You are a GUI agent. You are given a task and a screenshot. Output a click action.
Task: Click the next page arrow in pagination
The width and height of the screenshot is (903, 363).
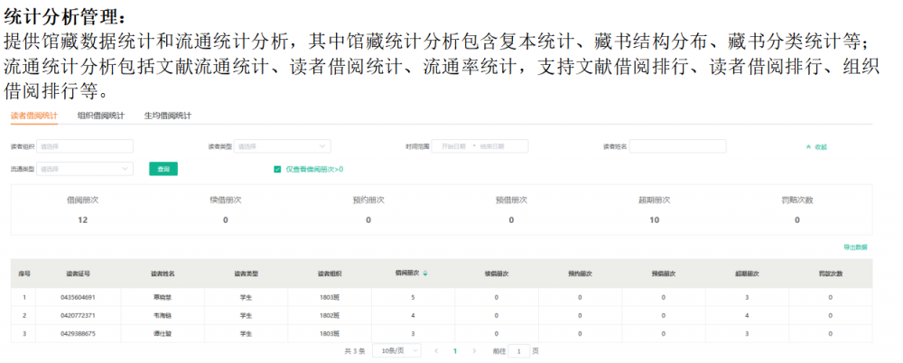tap(474, 350)
